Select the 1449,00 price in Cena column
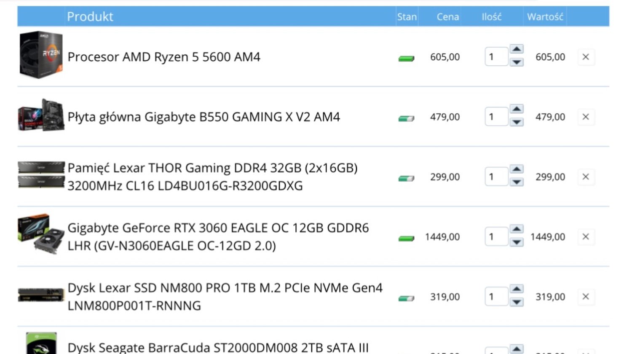The height and width of the screenshot is (354, 632). click(442, 237)
